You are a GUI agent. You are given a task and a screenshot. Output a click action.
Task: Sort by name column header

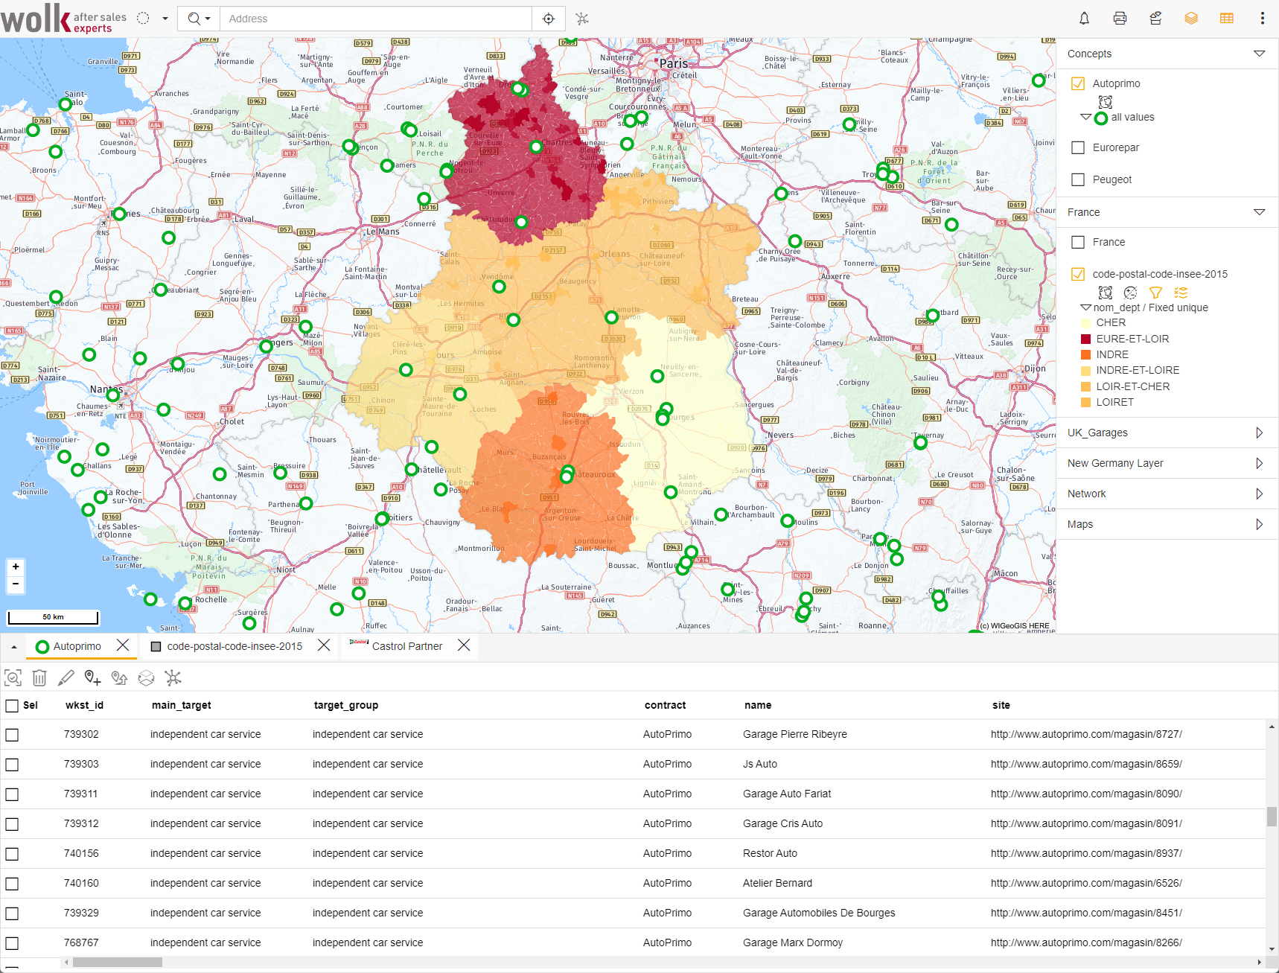(757, 705)
